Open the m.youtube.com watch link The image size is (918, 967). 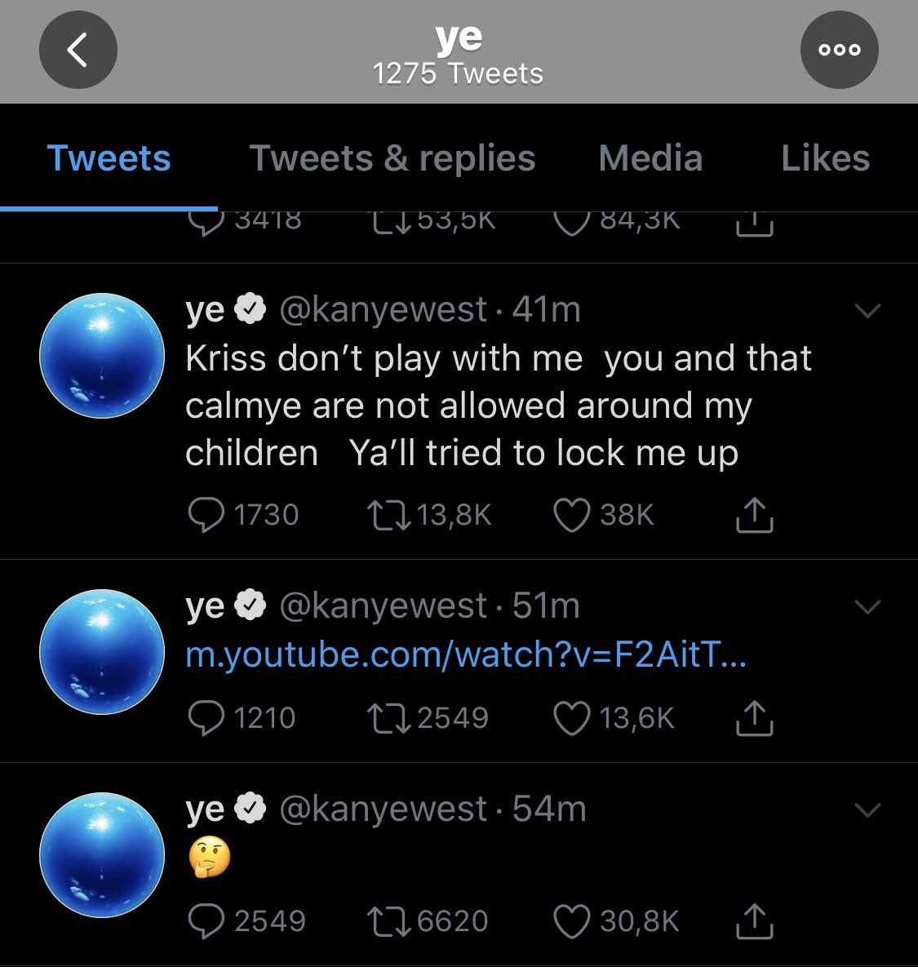[x=465, y=655]
